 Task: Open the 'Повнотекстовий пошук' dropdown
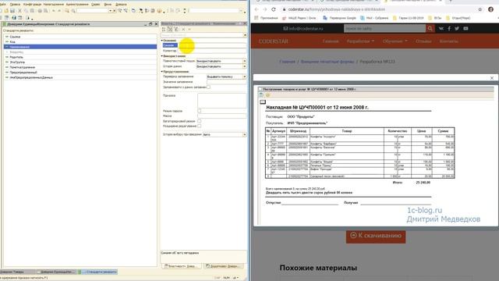(244, 61)
